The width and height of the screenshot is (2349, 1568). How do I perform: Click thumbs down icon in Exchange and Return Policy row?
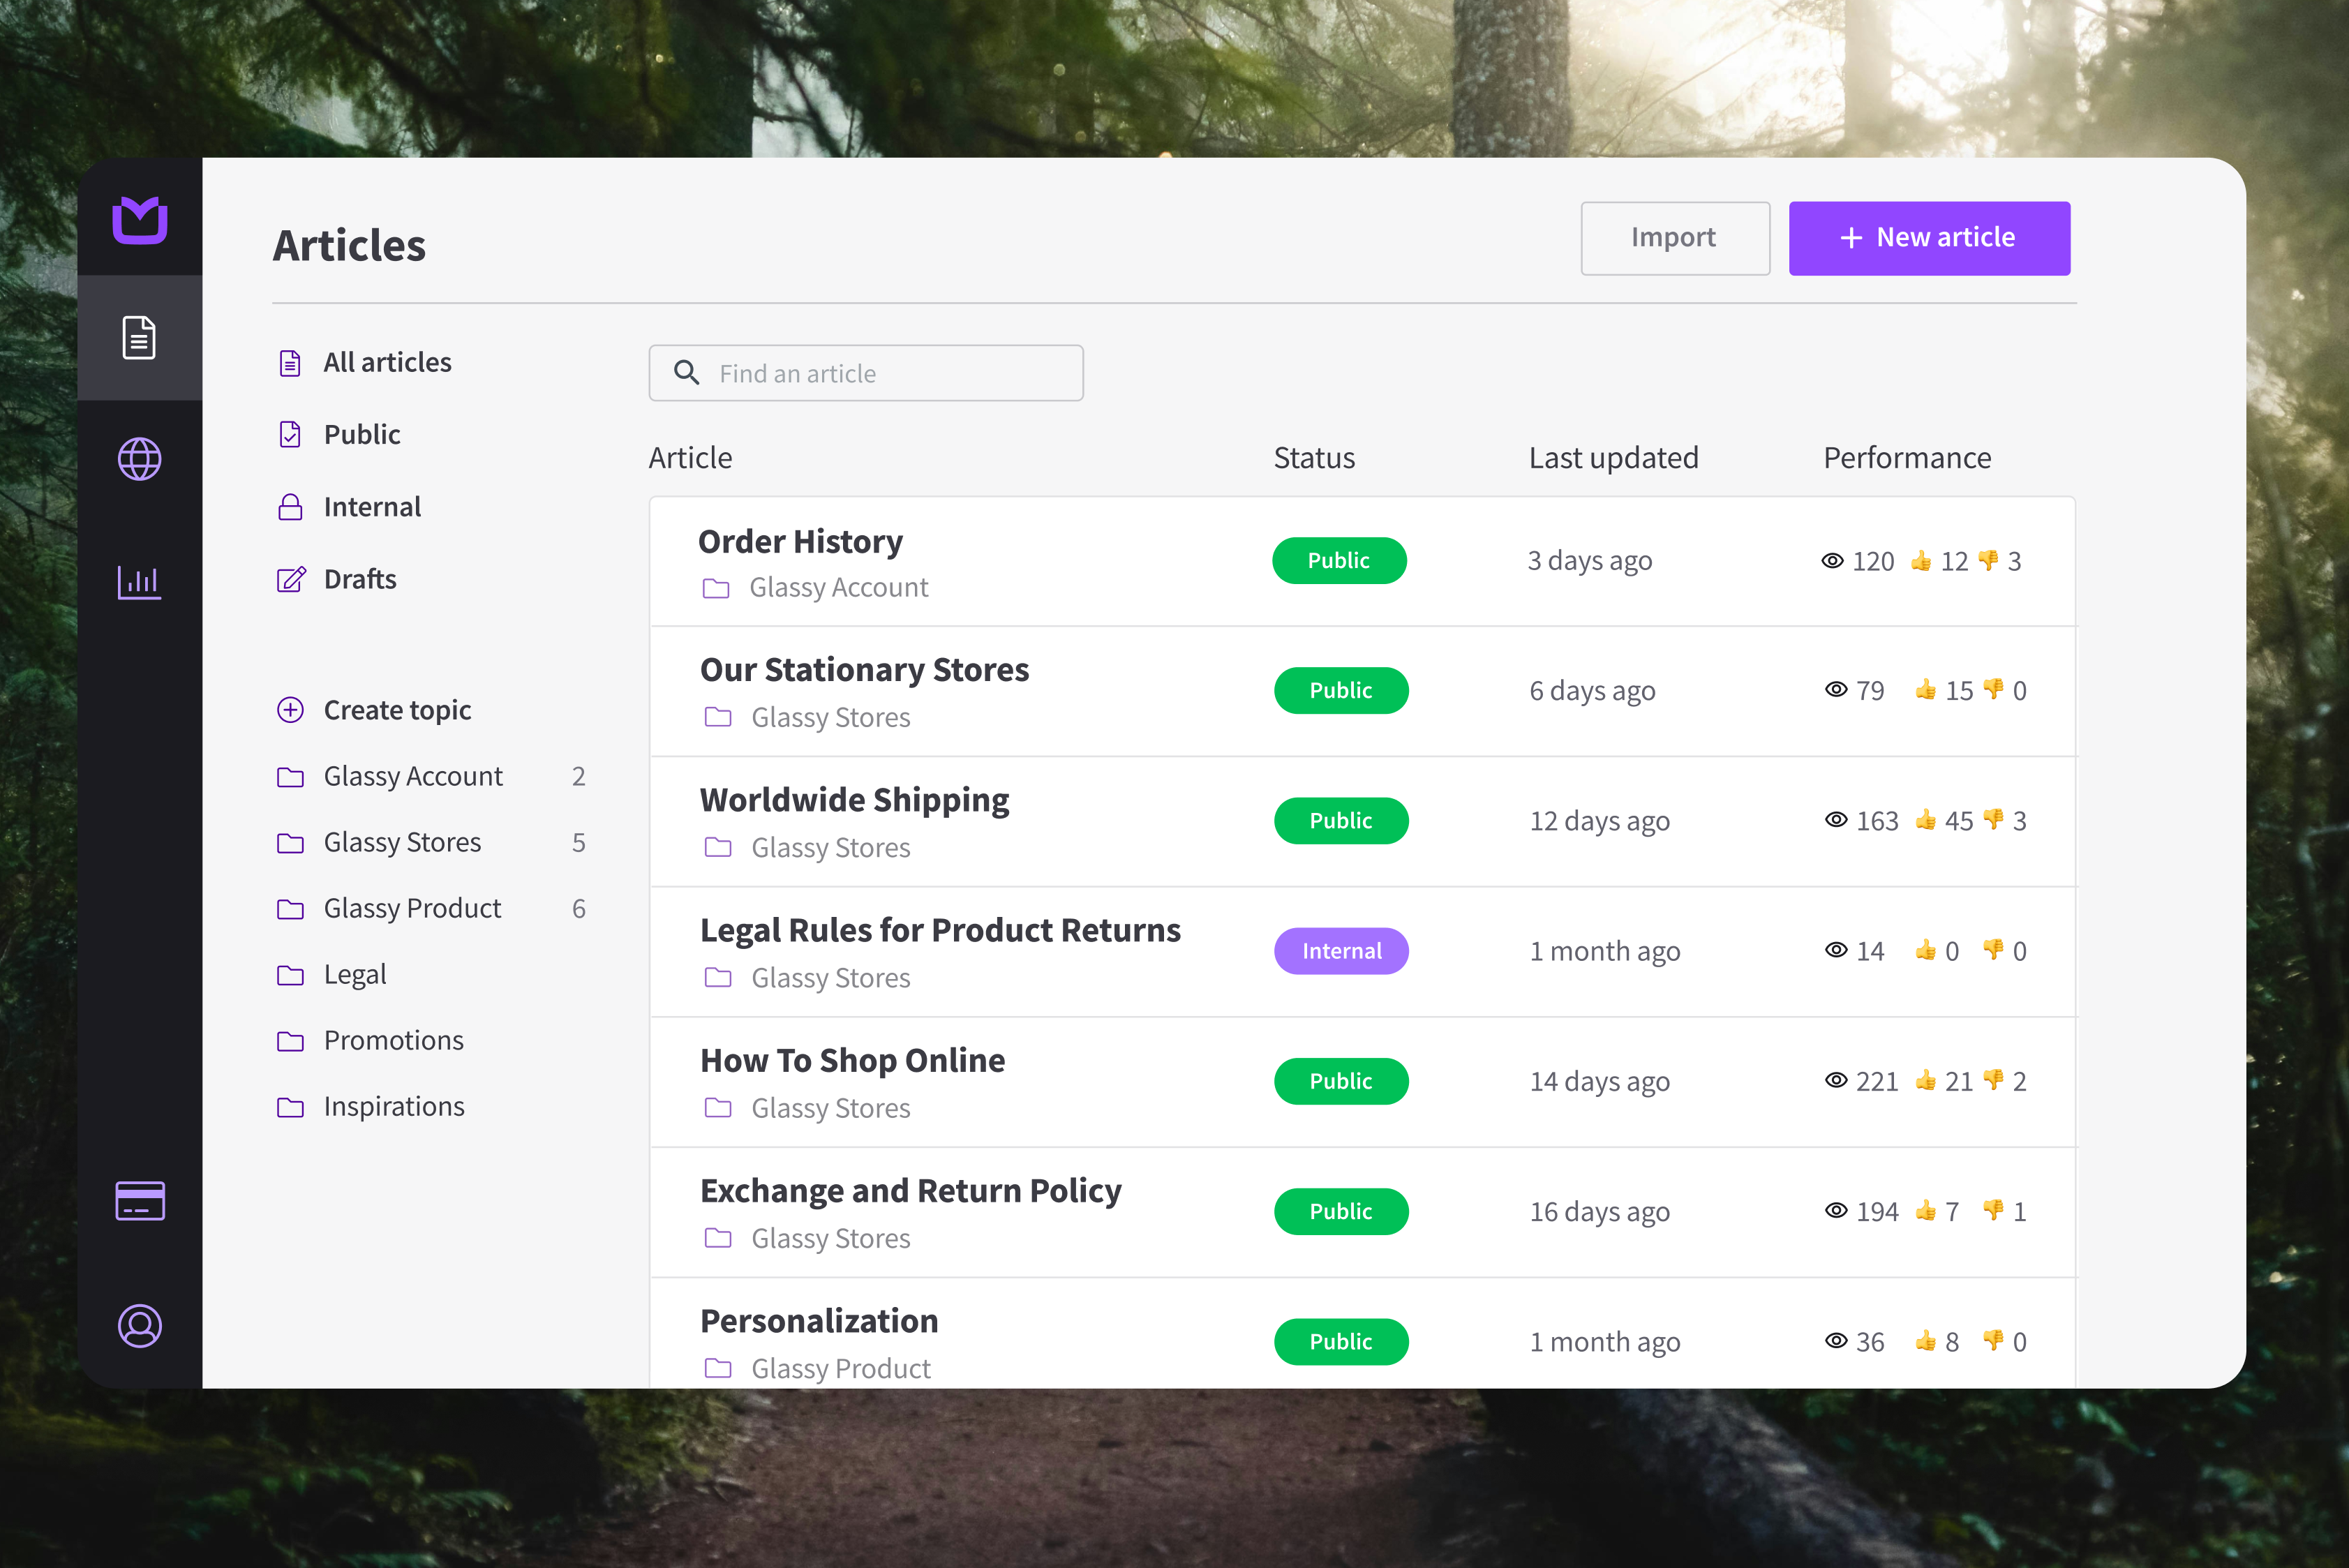[x=1993, y=1210]
